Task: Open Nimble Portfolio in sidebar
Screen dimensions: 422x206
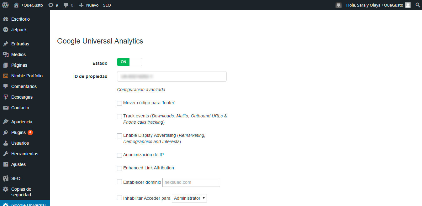Action: (x=27, y=76)
